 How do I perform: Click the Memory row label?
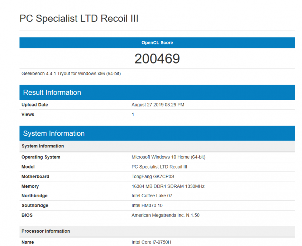tap(30, 186)
